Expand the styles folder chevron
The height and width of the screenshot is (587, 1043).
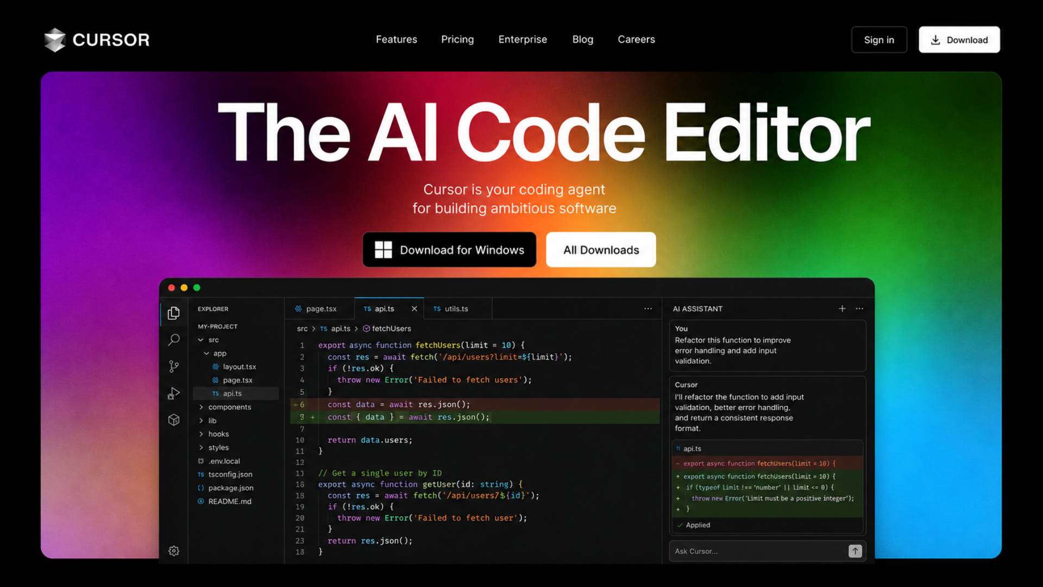click(201, 447)
